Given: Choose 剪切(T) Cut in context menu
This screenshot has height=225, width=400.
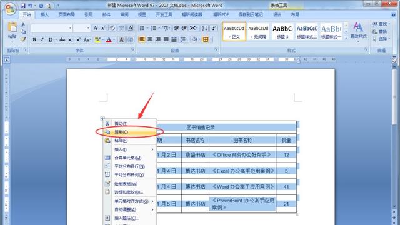Looking at the screenshot, I should 130,124.
